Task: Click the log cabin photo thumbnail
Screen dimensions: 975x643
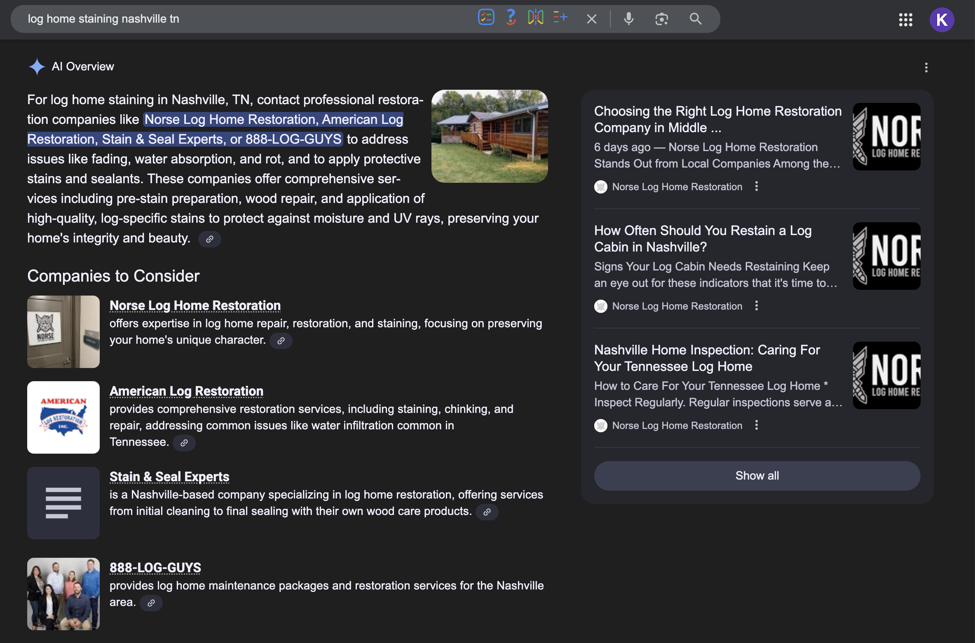Action: [x=490, y=136]
